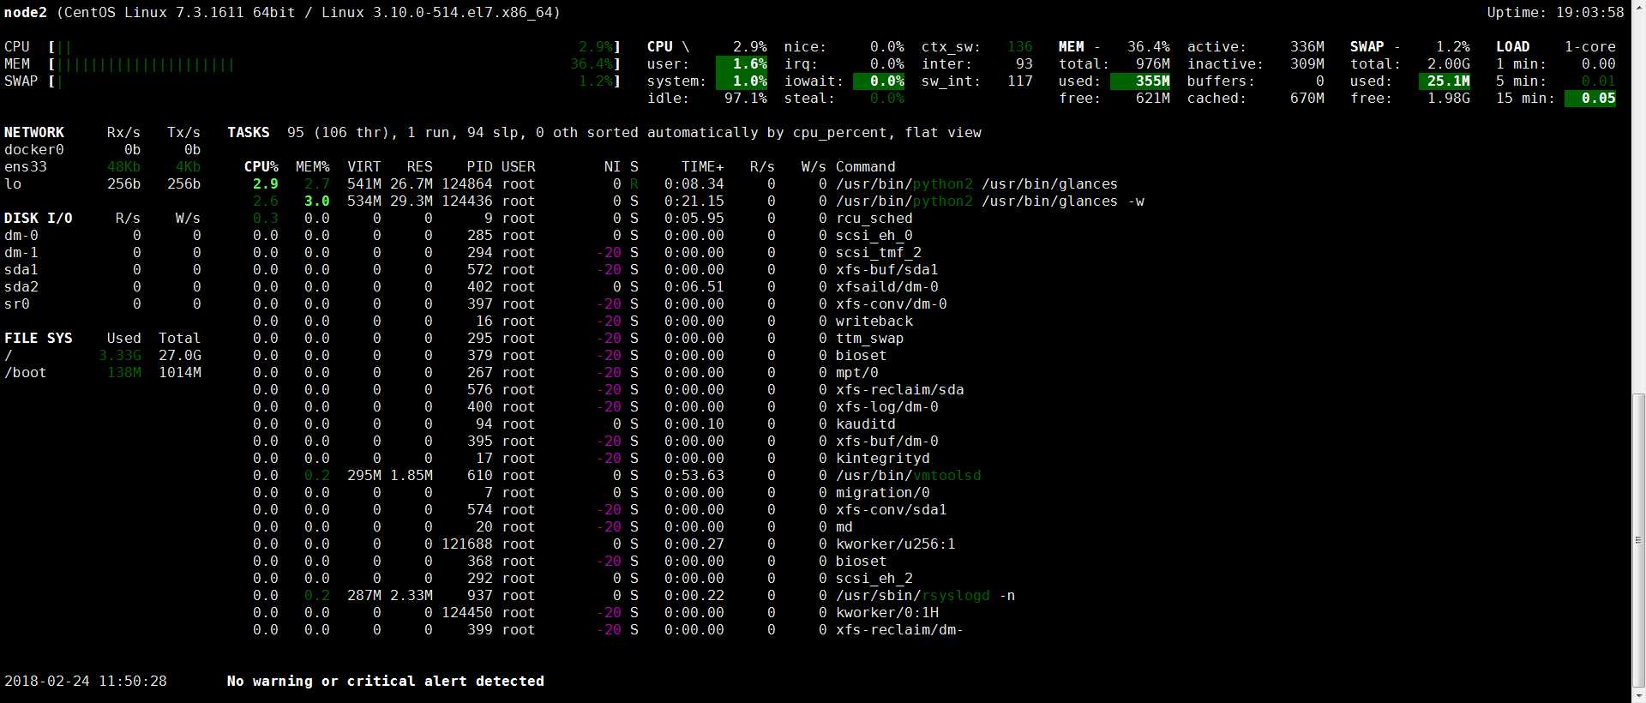This screenshot has width=1646, height=703.
Task: Select the /usr/bin/glances -w process row
Action: pyautogui.click(x=699, y=201)
